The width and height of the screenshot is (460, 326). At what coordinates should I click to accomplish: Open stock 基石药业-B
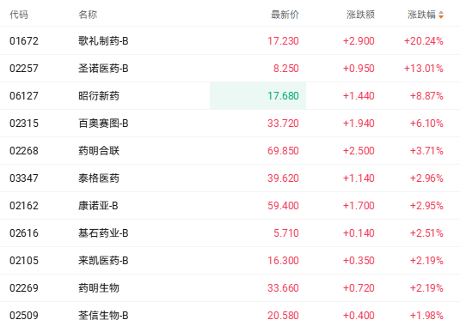103,233
